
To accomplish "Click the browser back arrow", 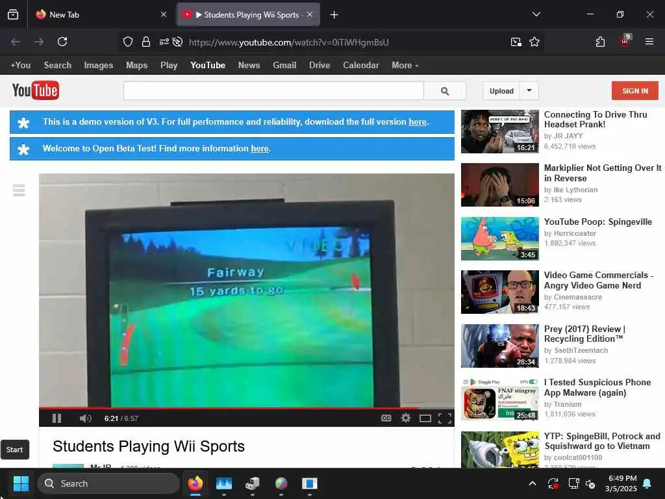I will [x=16, y=42].
